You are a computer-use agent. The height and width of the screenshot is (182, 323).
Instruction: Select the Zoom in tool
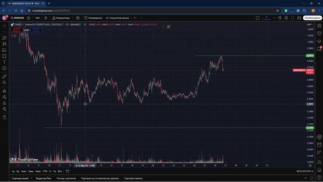pos(5,82)
